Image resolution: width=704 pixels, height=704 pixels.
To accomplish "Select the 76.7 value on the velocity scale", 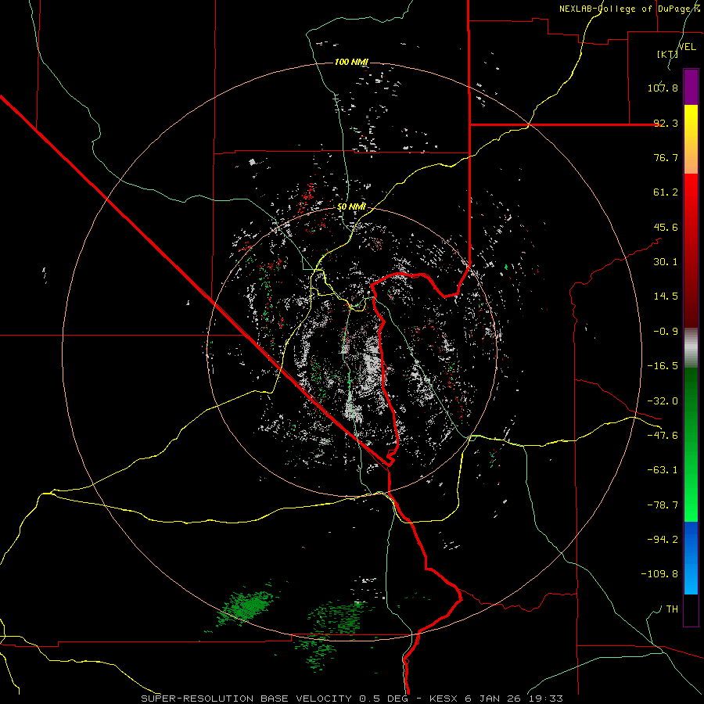I will (x=666, y=157).
